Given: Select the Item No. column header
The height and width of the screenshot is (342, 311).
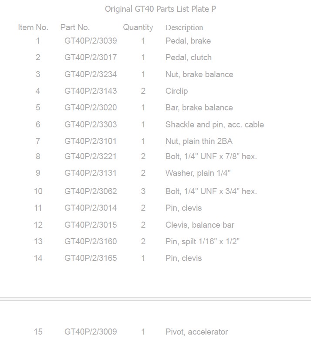Looking at the screenshot, I should click(33, 27).
